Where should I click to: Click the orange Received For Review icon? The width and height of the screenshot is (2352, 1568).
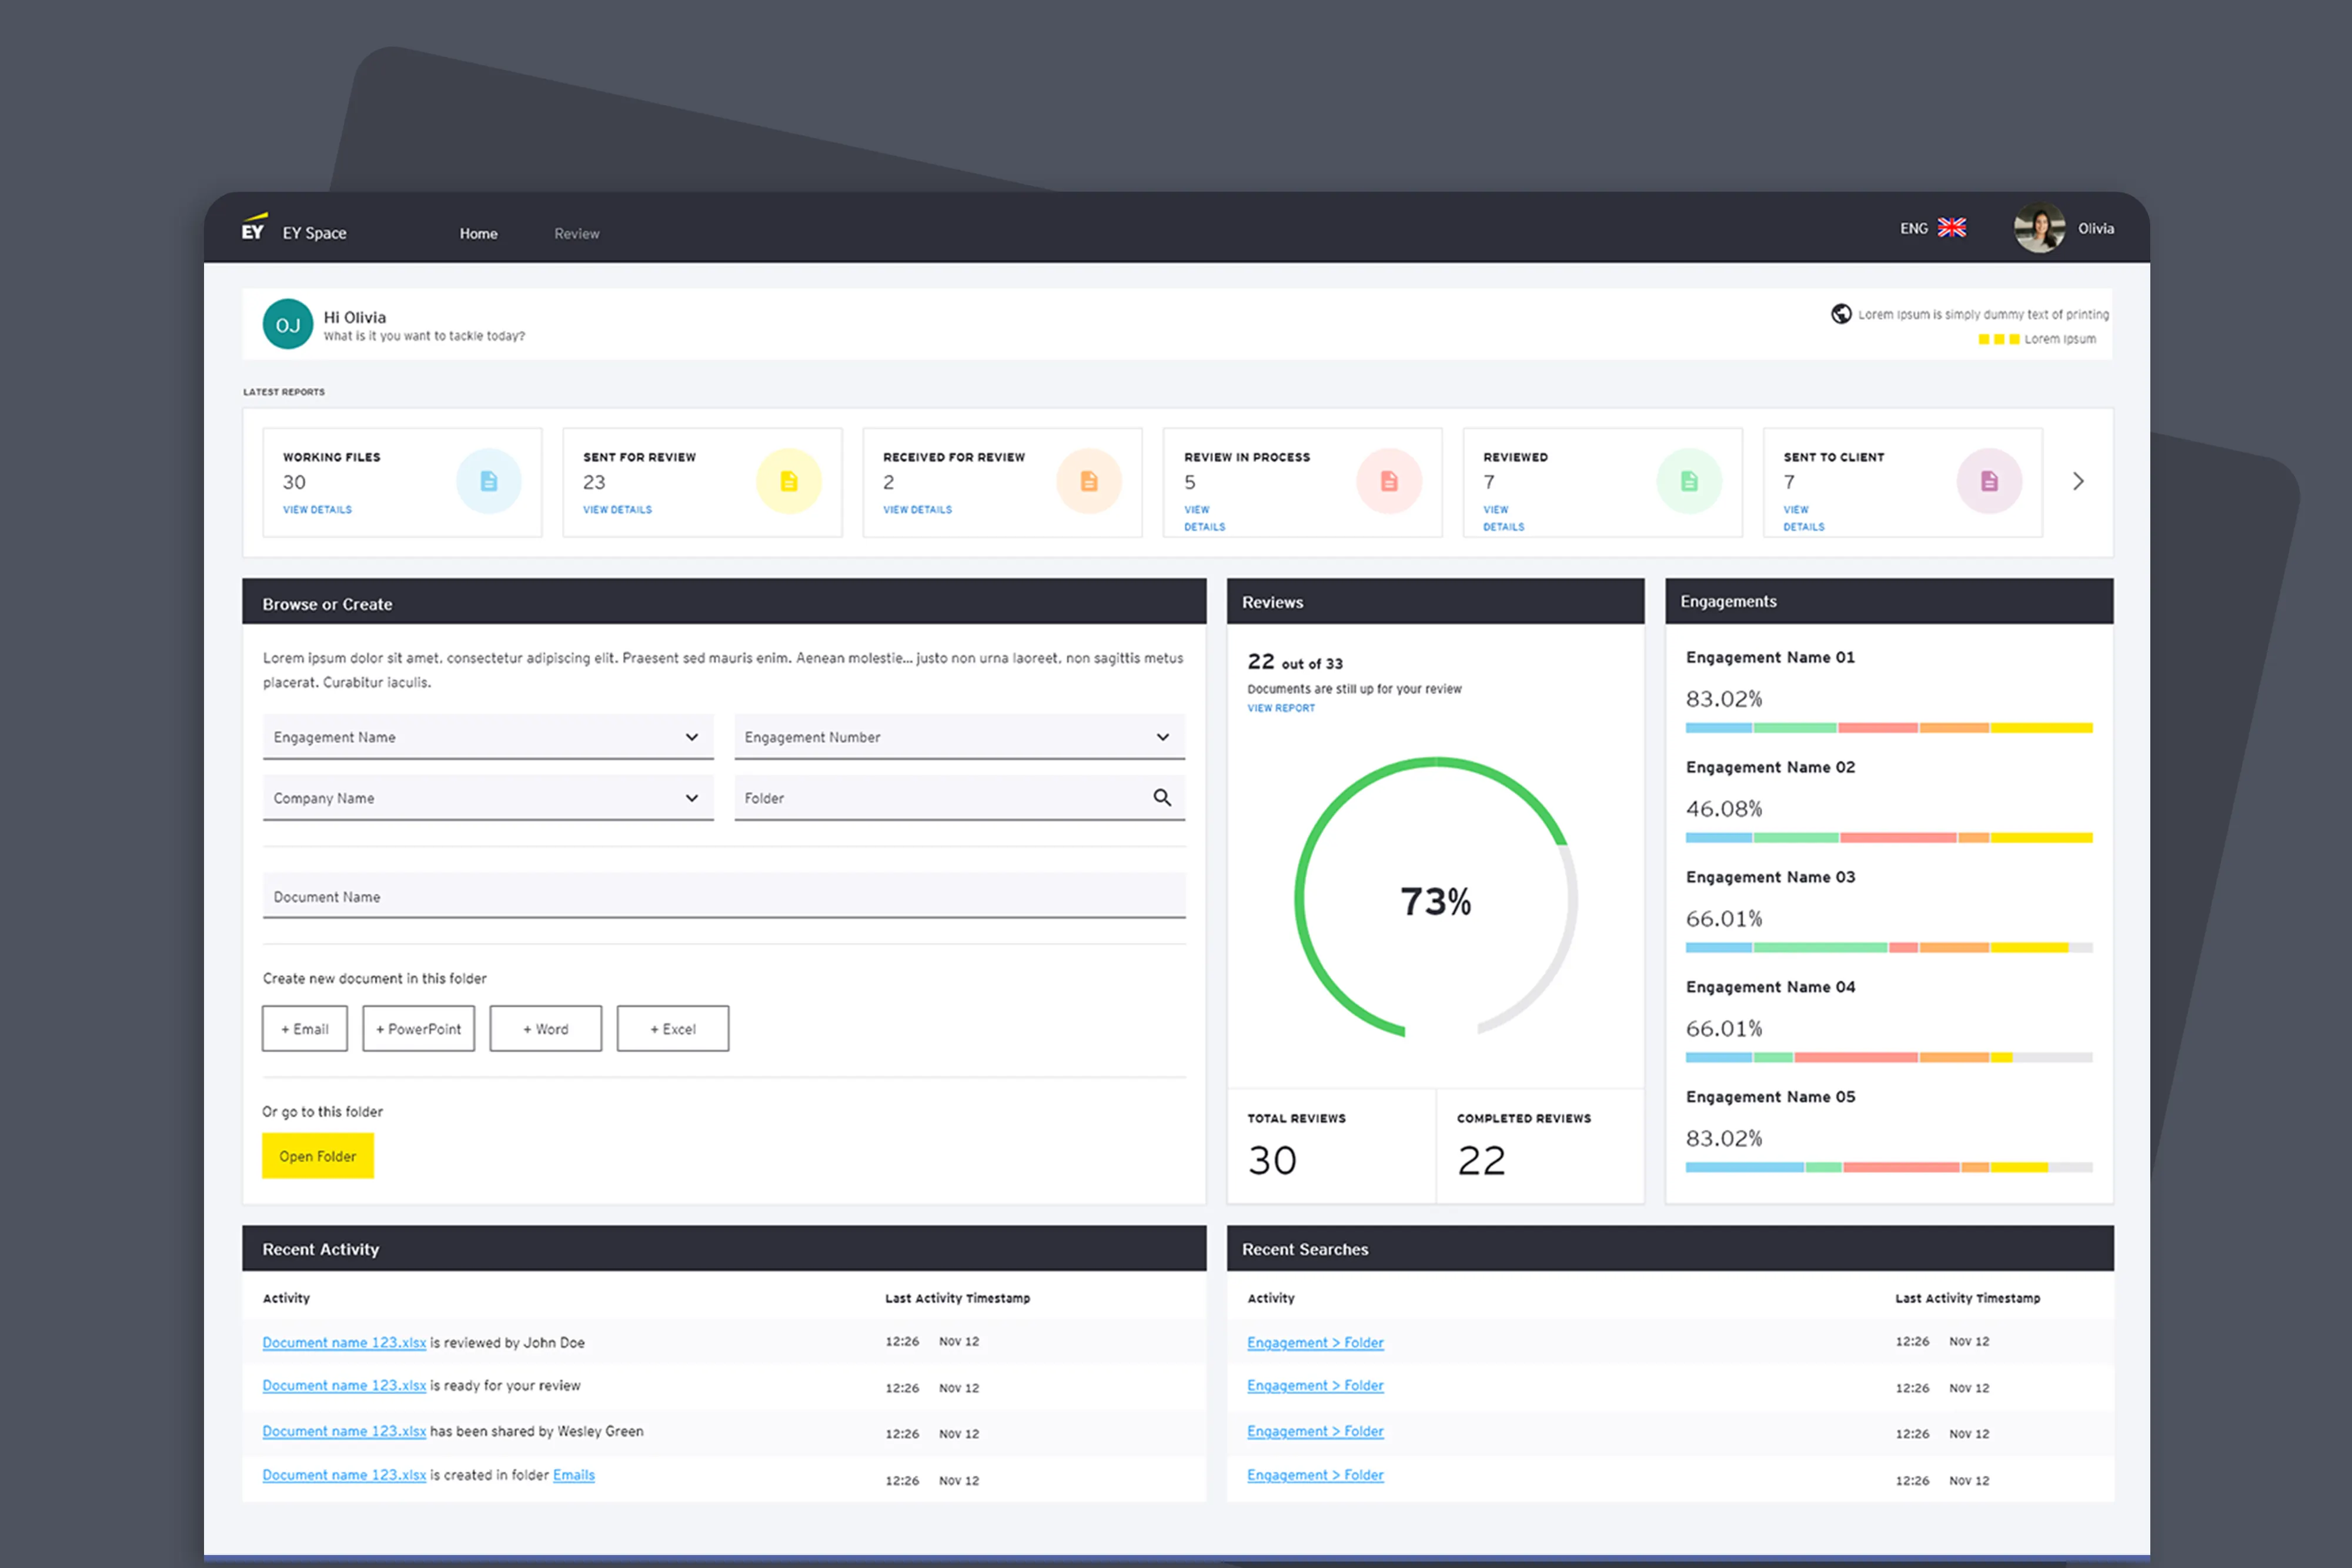click(x=1088, y=481)
